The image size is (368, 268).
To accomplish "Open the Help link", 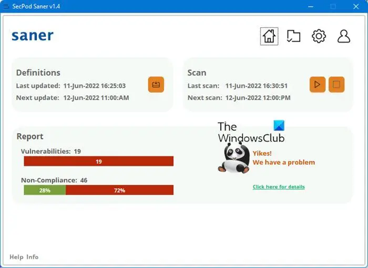I will coord(16,257).
